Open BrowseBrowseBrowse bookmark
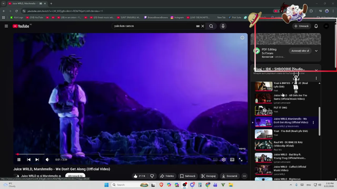 point(156,18)
